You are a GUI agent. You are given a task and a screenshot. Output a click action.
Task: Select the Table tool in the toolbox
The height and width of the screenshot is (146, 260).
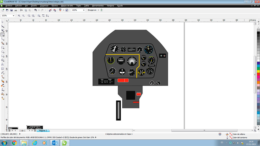2,68
